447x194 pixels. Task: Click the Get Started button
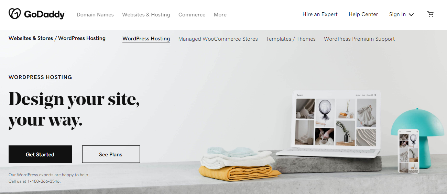pos(40,154)
